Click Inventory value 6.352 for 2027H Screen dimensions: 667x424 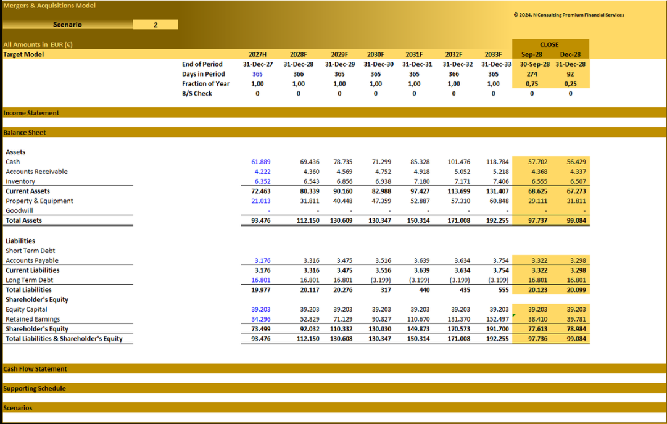(262, 181)
